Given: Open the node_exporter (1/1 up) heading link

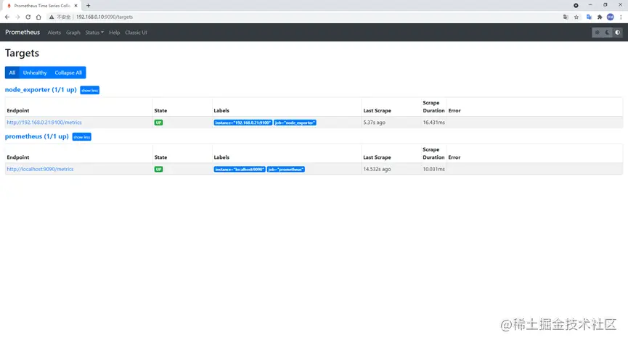Looking at the screenshot, I should click(x=41, y=90).
